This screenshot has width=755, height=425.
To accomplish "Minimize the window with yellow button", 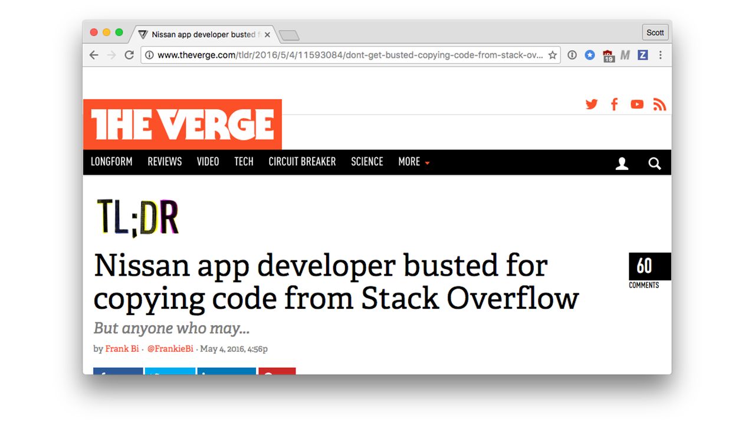I will 107,32.
